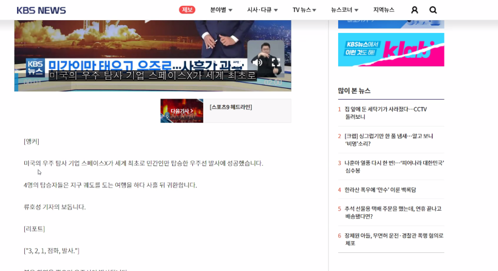Screen dimensions: 498x271
Task: Expand the 분야별 dropdown menu
Action: [x=221, y=10]
